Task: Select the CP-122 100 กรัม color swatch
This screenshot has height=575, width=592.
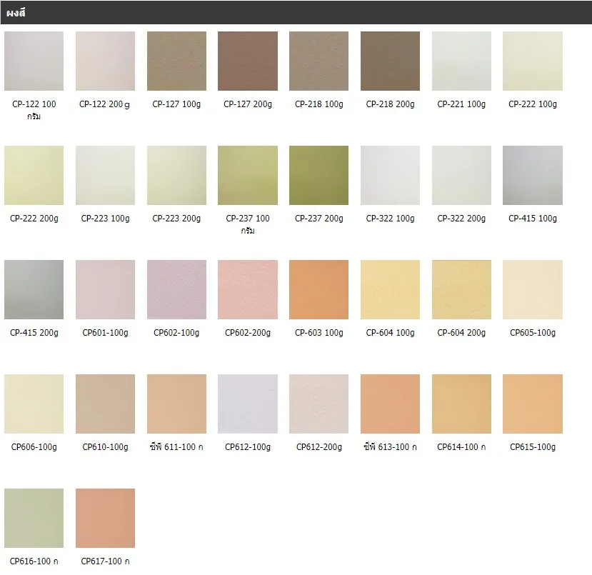Action: (34, 61)
